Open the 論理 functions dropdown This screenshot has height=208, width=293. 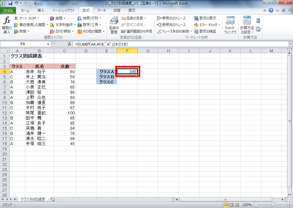(x=58, y=18)
